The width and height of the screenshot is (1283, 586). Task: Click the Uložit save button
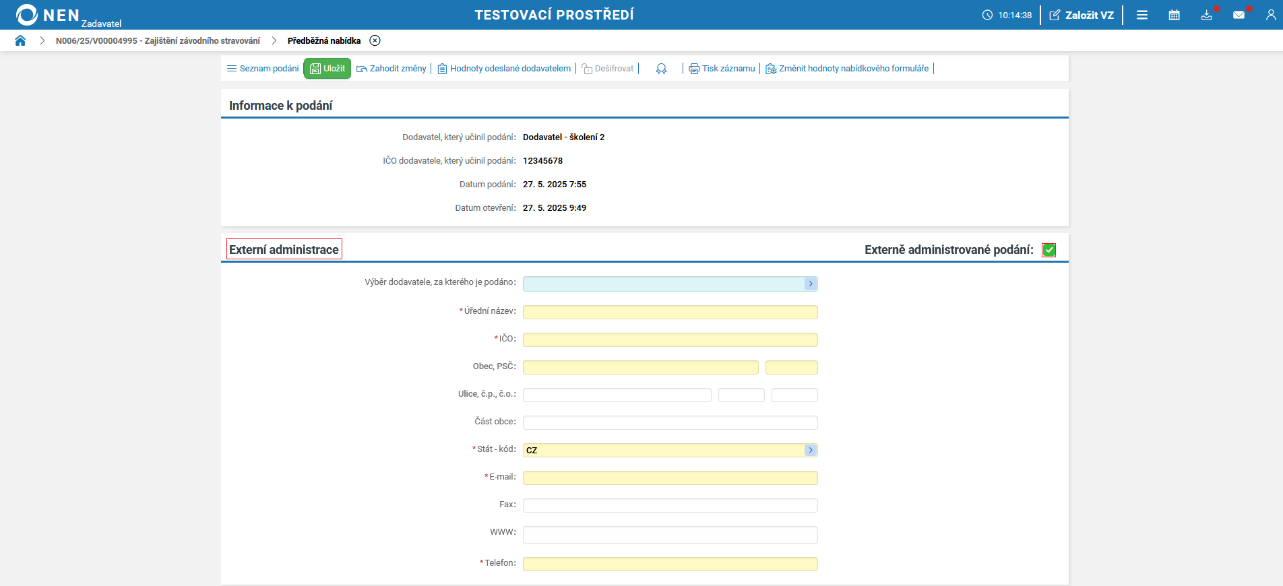[327, 69]
